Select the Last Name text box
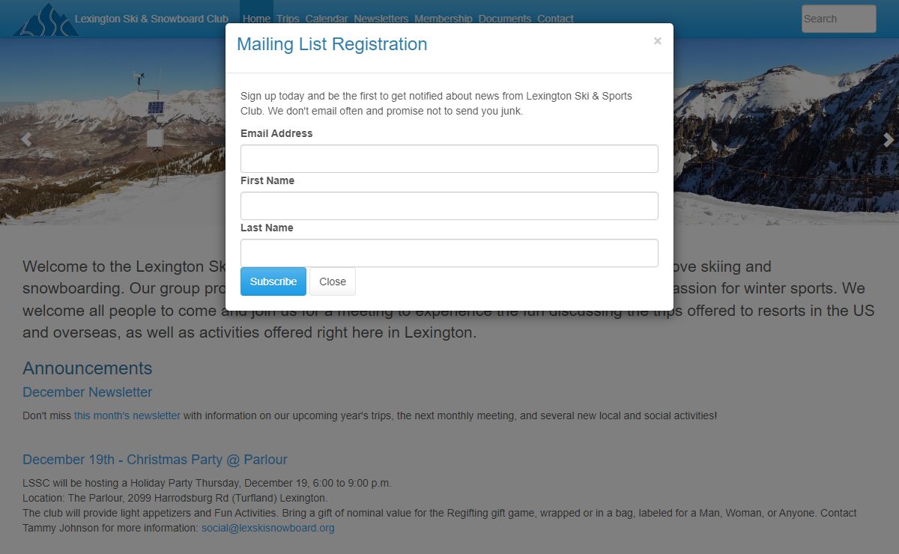This screenshot has height=554, width=899. coord(449,253)
